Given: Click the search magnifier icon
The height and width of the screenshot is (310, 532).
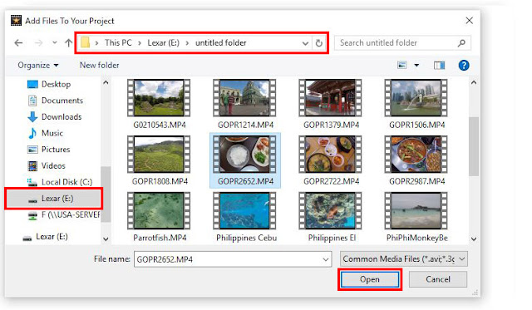Looking at the screenshot, I should (x=461, y=42).
